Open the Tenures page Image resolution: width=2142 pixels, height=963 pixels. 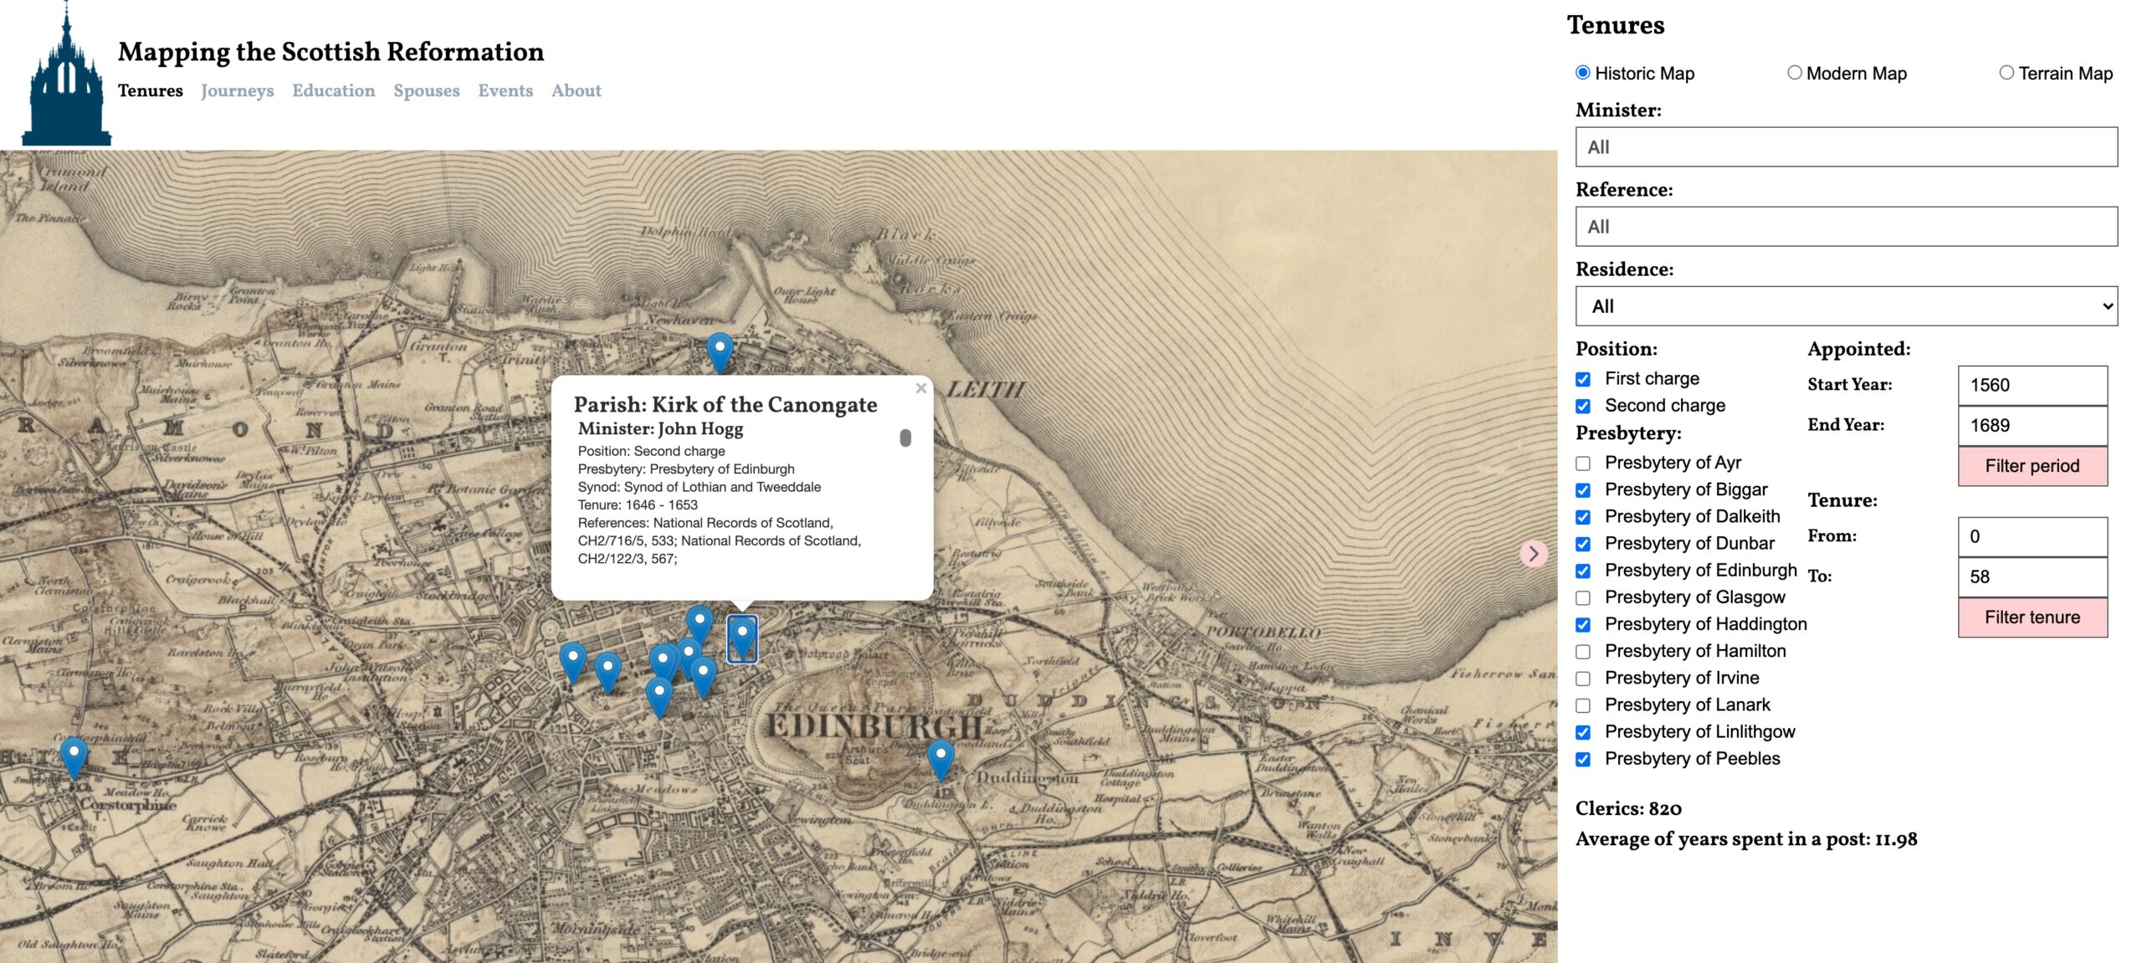(x=151, y=90)
